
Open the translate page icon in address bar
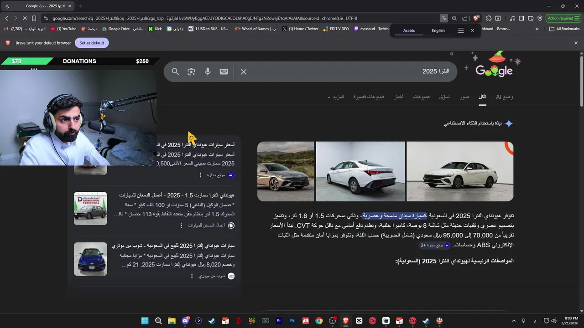(444, 18)
